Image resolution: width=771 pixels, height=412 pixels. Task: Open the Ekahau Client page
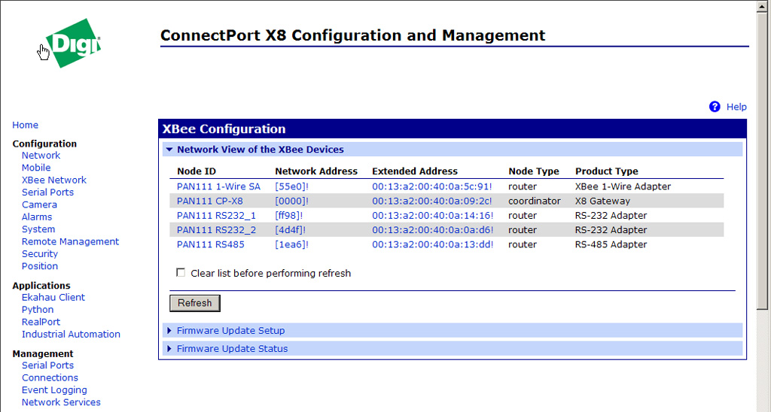(x=53, y=298)
